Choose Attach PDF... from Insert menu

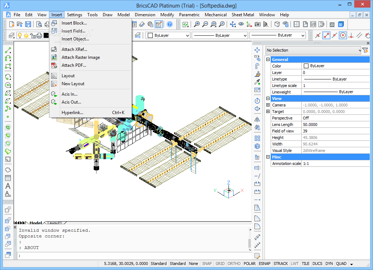tap(90, 65)
